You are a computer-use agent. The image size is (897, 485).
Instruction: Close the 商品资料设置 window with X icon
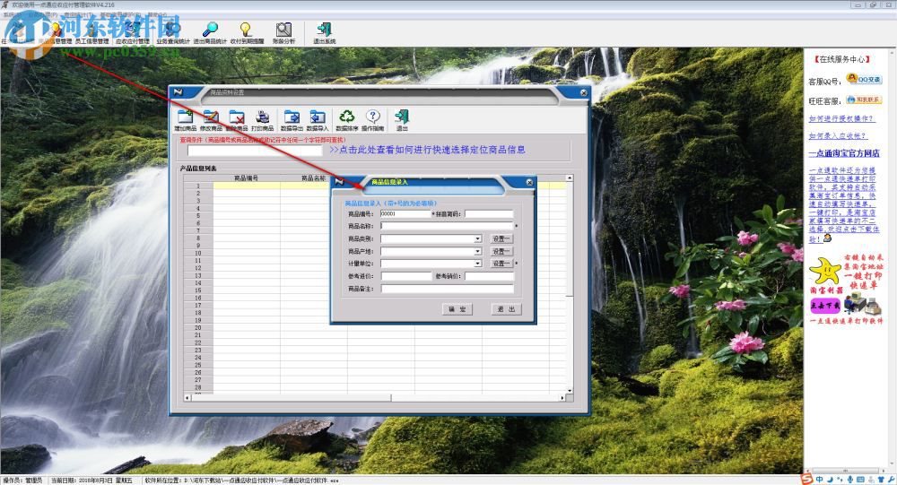[584, 92]
